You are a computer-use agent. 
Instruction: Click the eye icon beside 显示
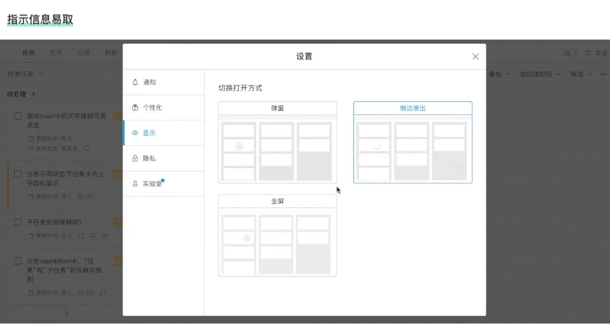135,133
